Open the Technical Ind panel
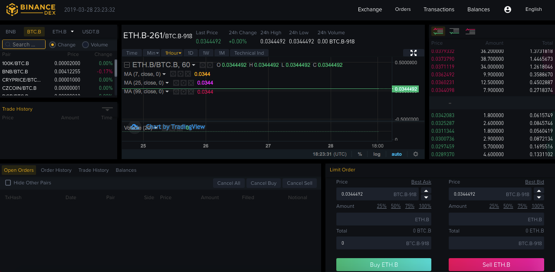 249,53
